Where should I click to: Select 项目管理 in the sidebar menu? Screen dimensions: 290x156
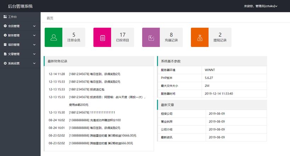(14, 45)
